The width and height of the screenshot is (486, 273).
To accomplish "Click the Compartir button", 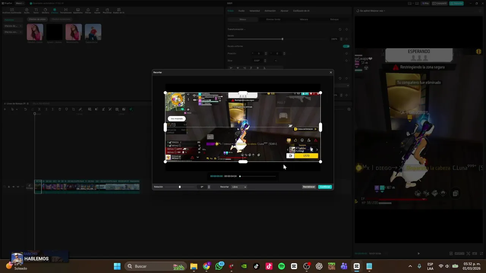I will [440, 3].
